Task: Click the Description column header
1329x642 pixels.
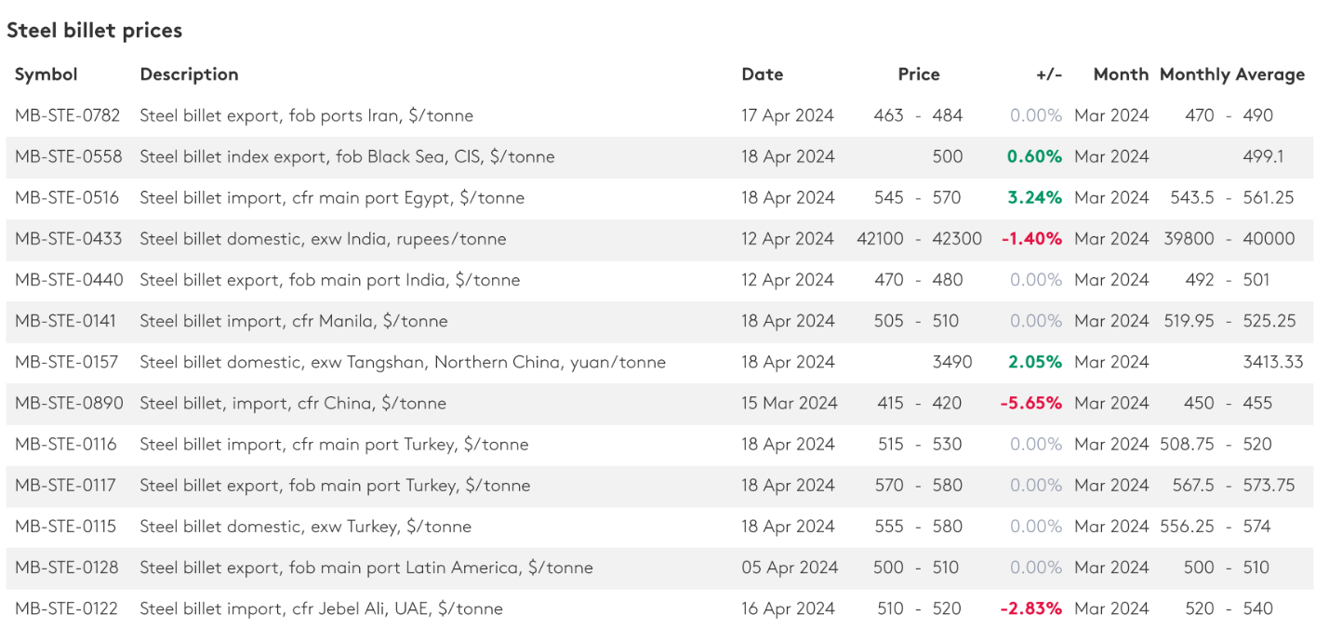Action: 189,74
